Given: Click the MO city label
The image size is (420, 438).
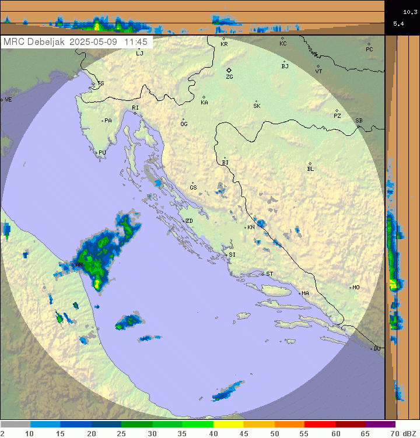Looking at the screenshot, I should (x=356, y=288).
